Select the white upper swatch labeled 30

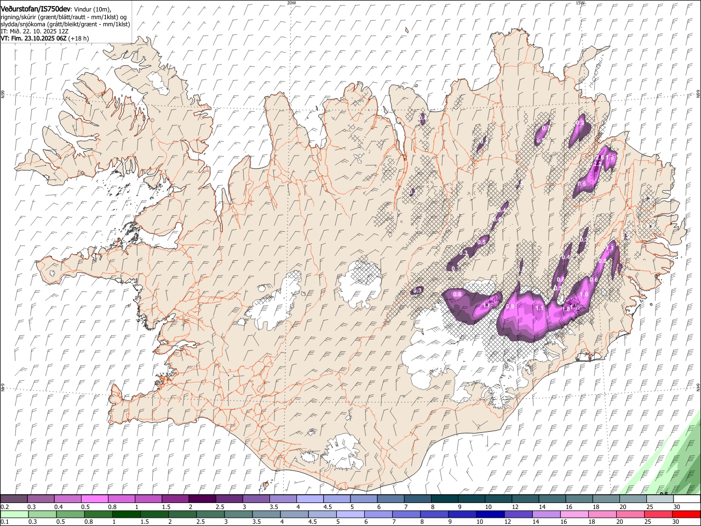coord(687,499)
